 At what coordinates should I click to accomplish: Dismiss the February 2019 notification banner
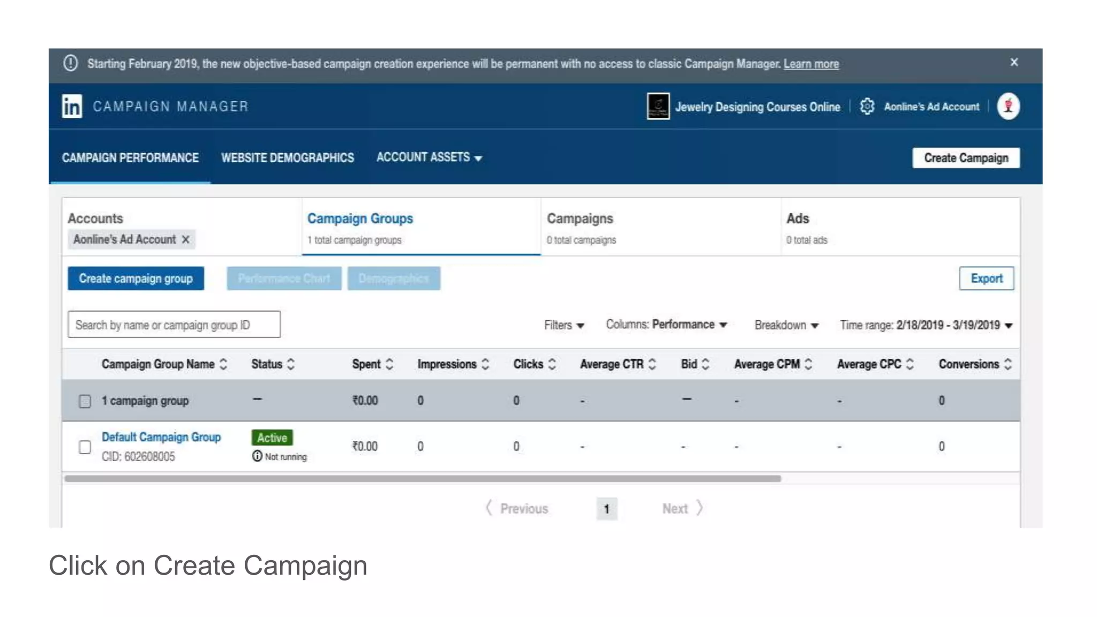coord(1014,63)
